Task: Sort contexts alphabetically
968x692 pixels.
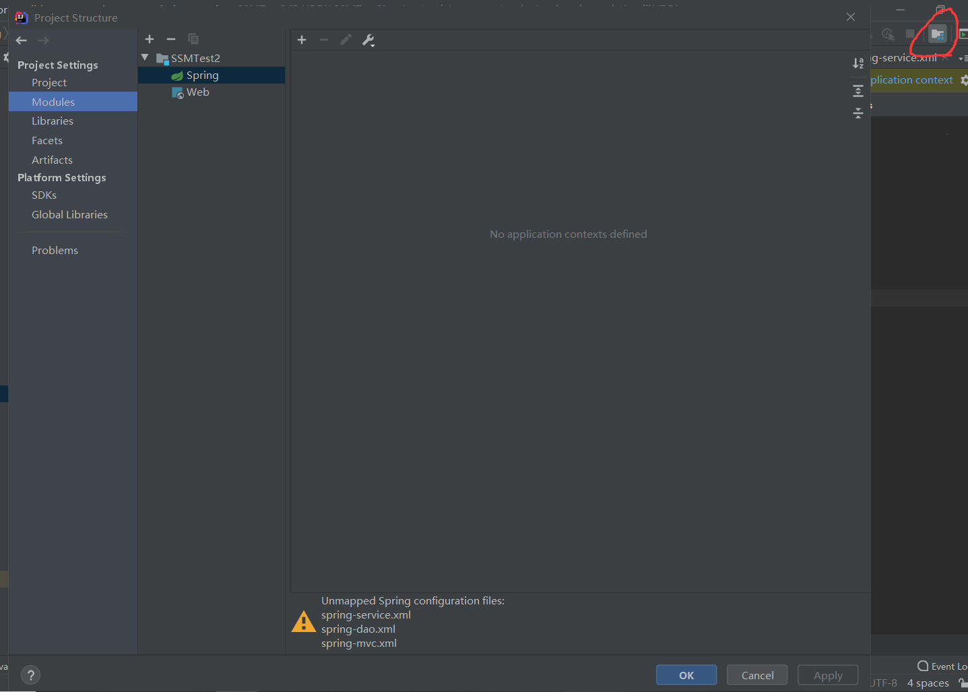Action: pos(858,63)
